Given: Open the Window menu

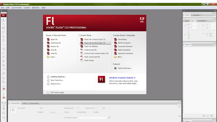Looking at the screenshot, I should click(36, 7).
